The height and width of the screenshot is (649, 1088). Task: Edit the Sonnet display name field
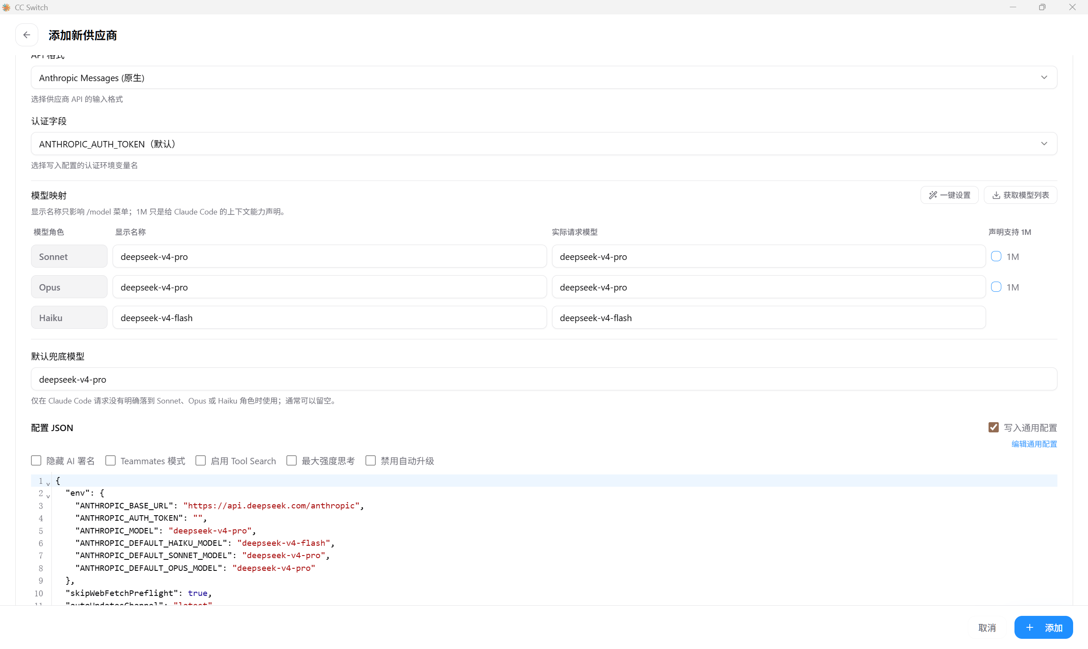tap(329, 256)
